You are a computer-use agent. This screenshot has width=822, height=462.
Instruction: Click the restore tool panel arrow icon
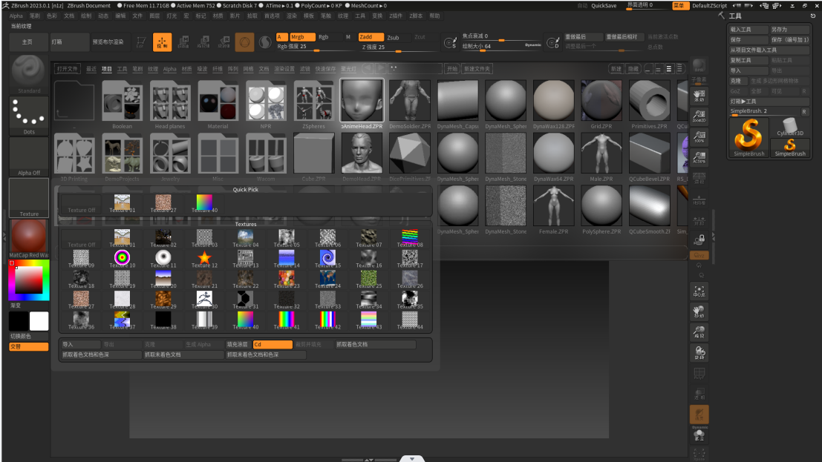[x=812, y=16]
